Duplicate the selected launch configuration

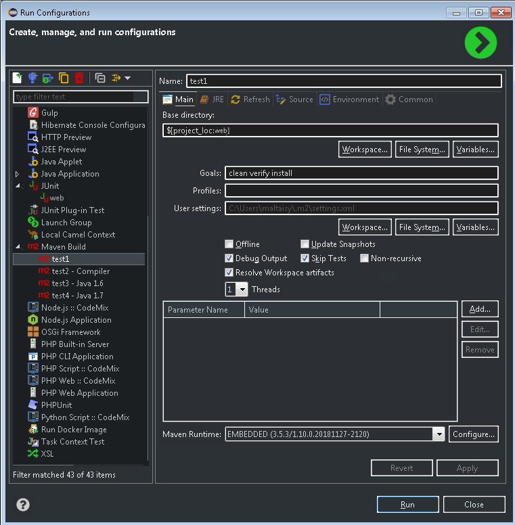click(64, 78)
